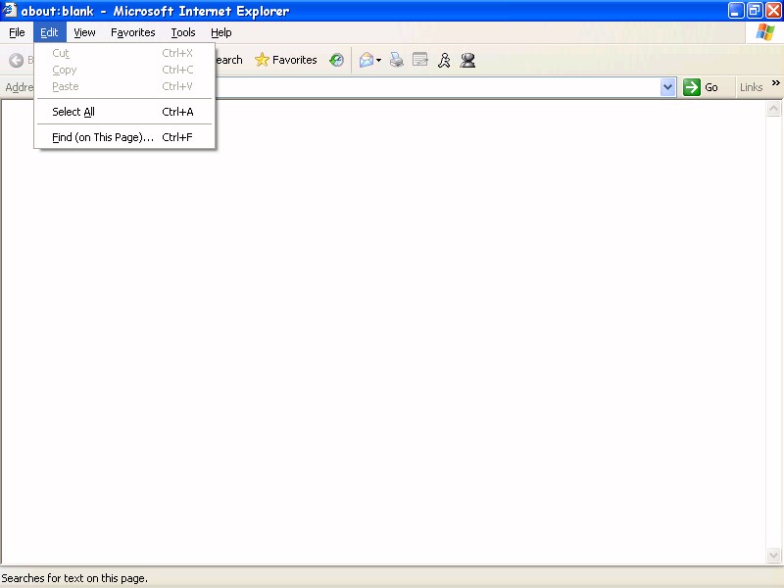Close the open Edit menu
The height and width of the screenshot is (588, 784).
pyautogui.click(x=50, y=32)
